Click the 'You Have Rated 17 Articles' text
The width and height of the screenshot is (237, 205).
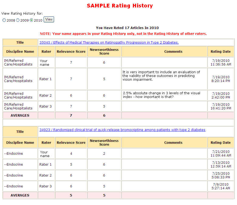127,28
